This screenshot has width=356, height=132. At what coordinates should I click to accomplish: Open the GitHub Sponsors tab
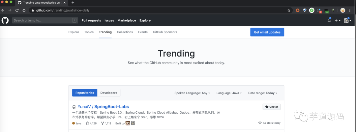pos(165,32)
